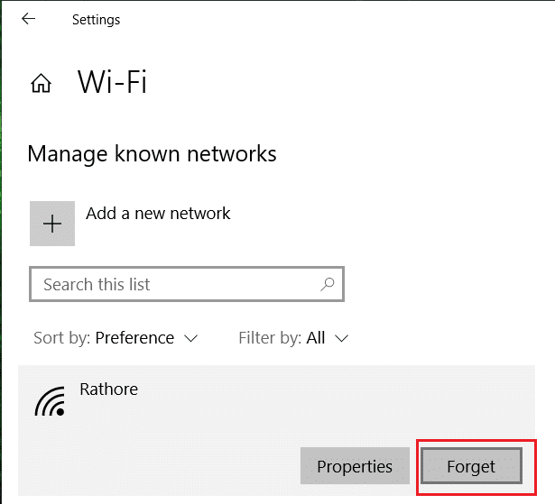555x504 pixels.
Task: Expand the chevron beside the All filter
Action: 341,338
